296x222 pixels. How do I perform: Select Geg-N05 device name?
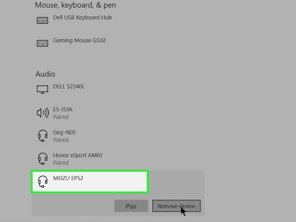[64, 132]
